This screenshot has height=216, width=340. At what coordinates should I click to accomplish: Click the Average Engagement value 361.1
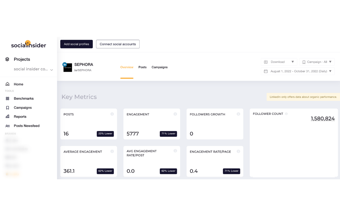[x=69, y=171]
